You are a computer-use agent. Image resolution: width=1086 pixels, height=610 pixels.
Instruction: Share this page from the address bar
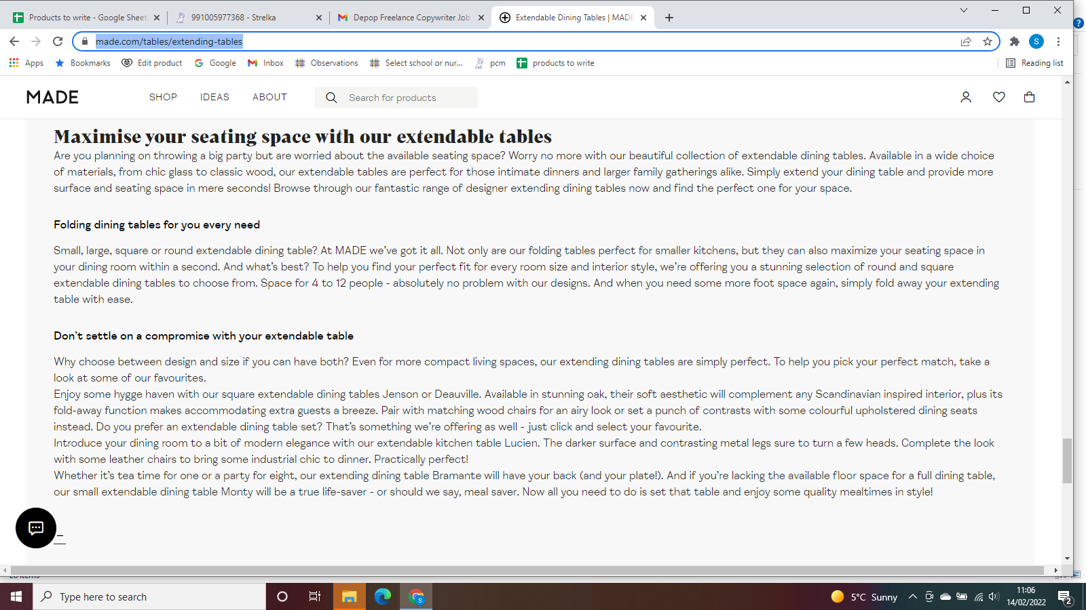click(x=966, y=41)
